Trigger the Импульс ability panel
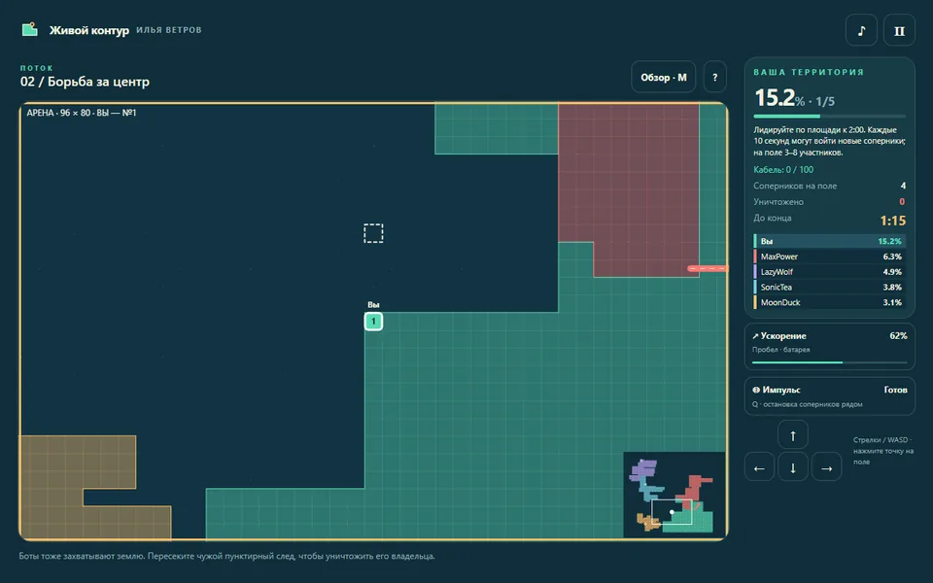933x583 pixels. pyautogui.click(x=829, y=396)
